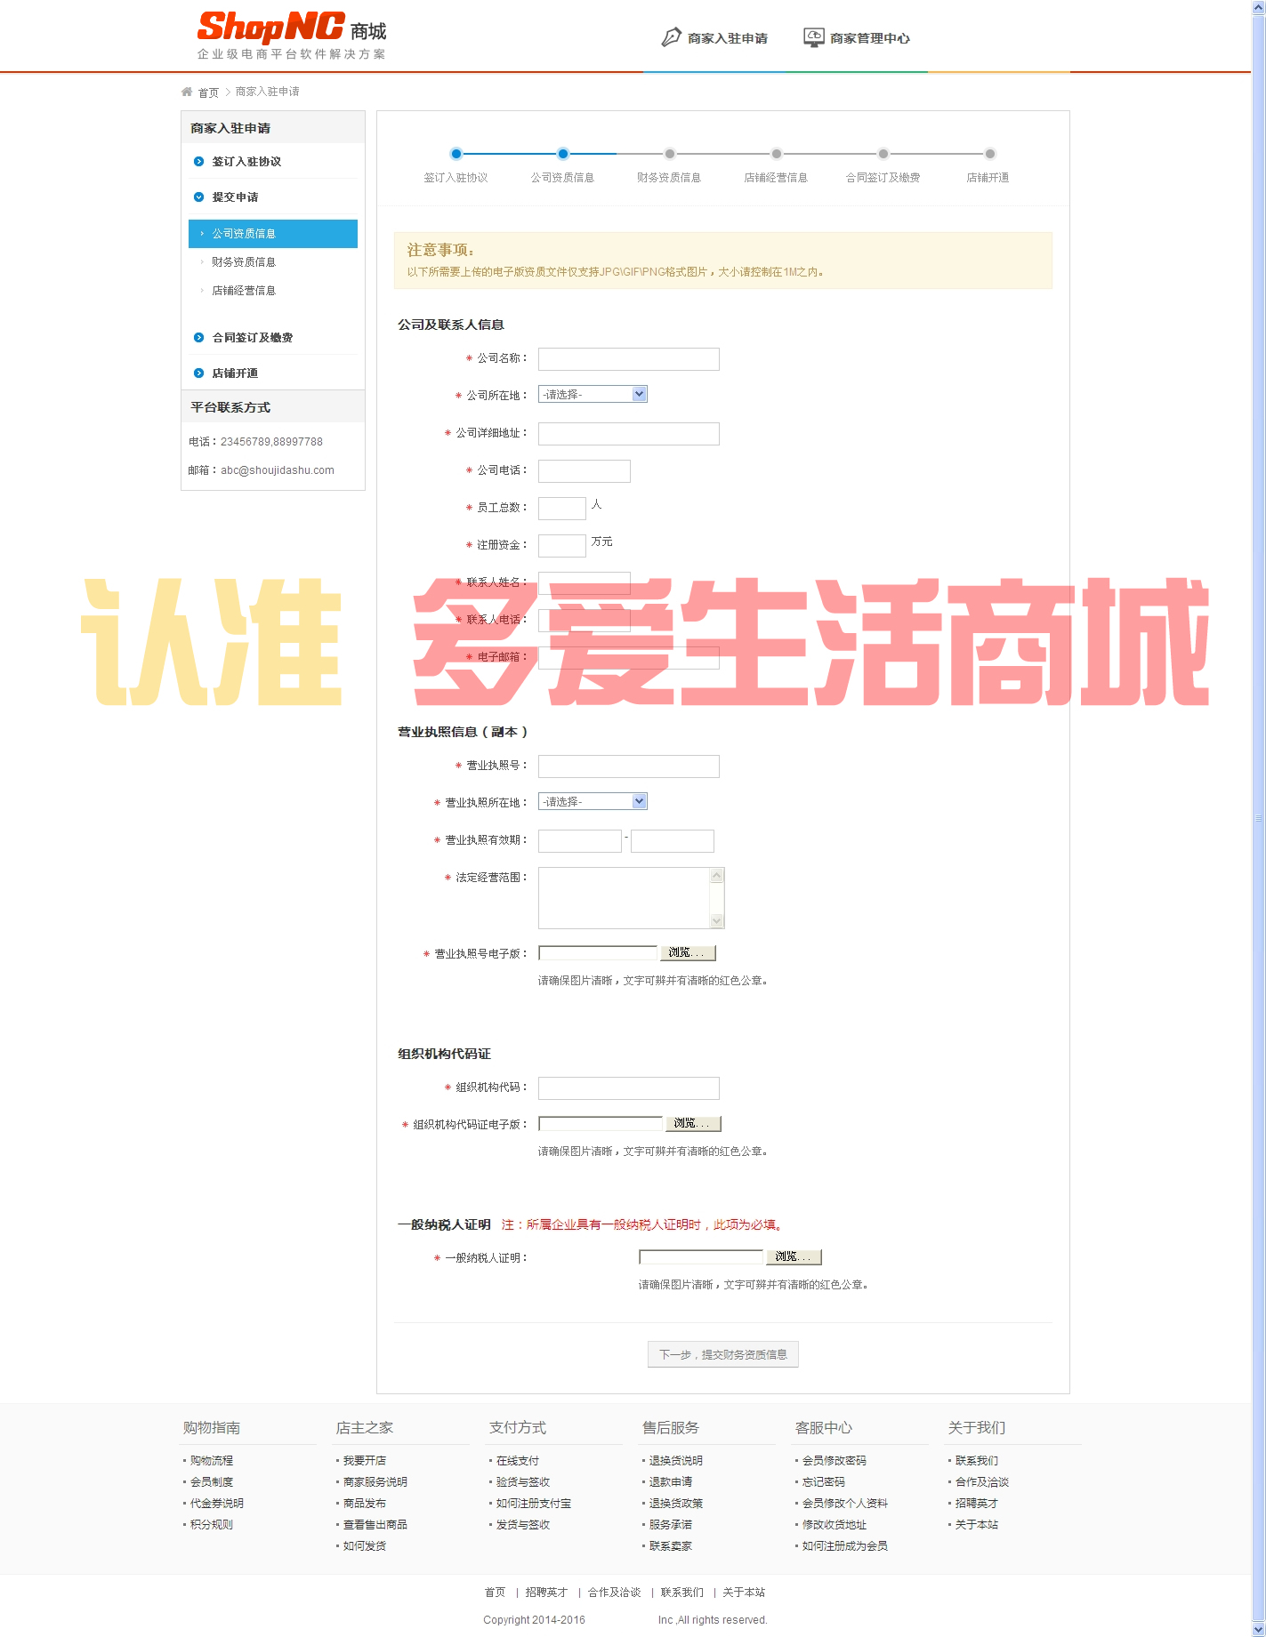Click the pen icon beside 商家入驻申请
Image resolution: width=1266 pixels, height=1637 pixels.
(x=671, y=37)
